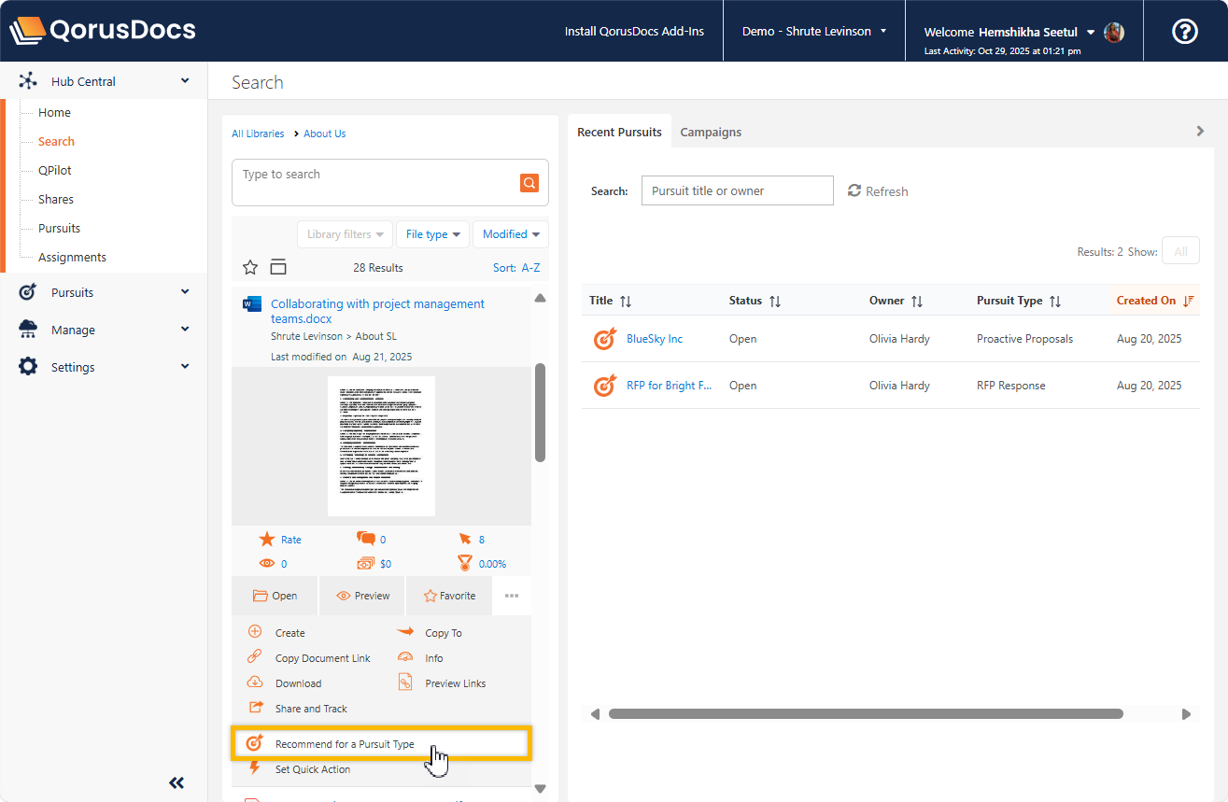Open the three-dots more actions menu
The height and width of the screenshot is (802, 1228).
click(x=512, y=596)
